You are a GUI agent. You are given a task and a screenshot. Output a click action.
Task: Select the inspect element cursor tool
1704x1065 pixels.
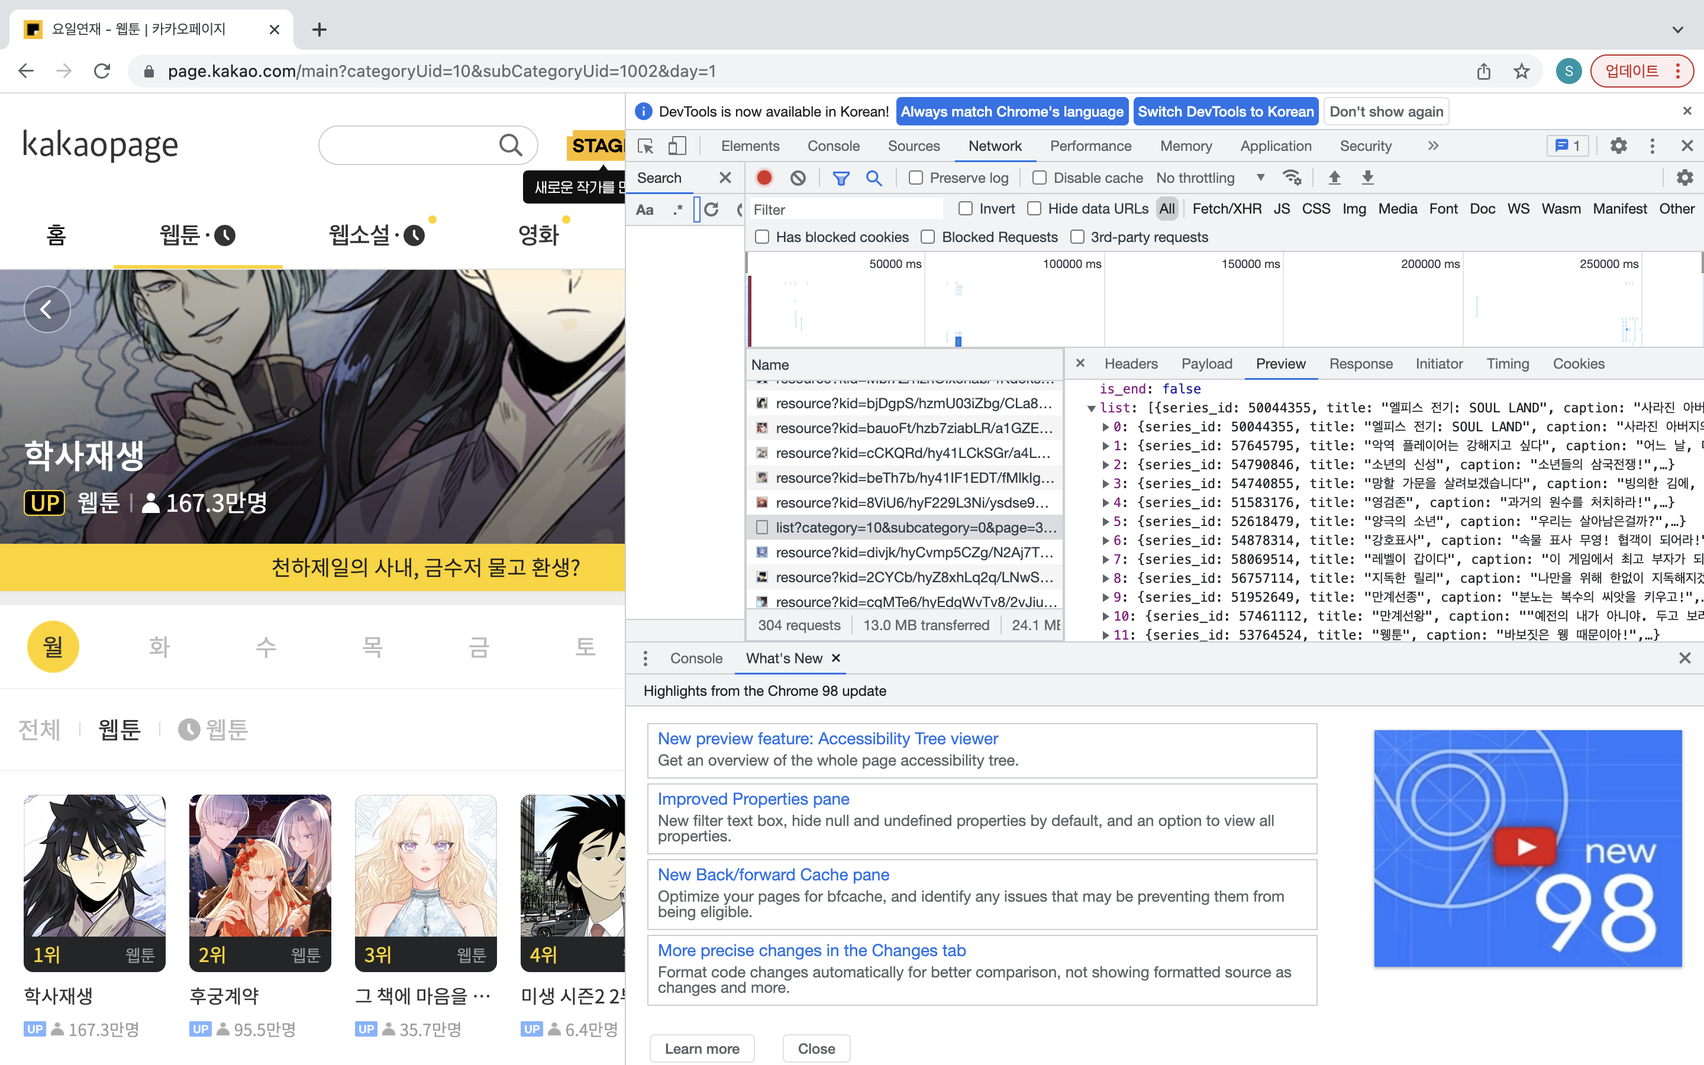pyautogui.click(x=644, y=146)
